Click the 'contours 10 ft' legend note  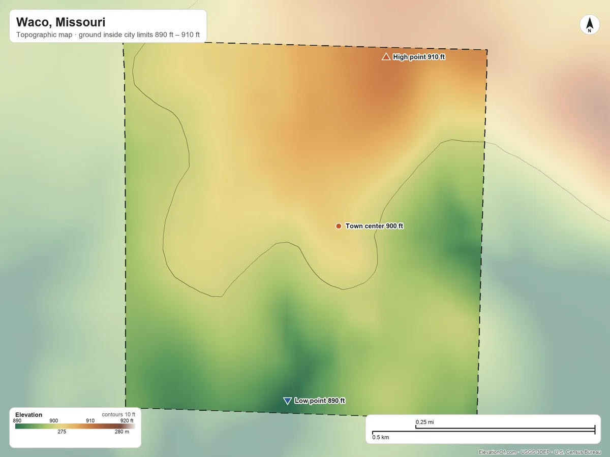point(118,414)
